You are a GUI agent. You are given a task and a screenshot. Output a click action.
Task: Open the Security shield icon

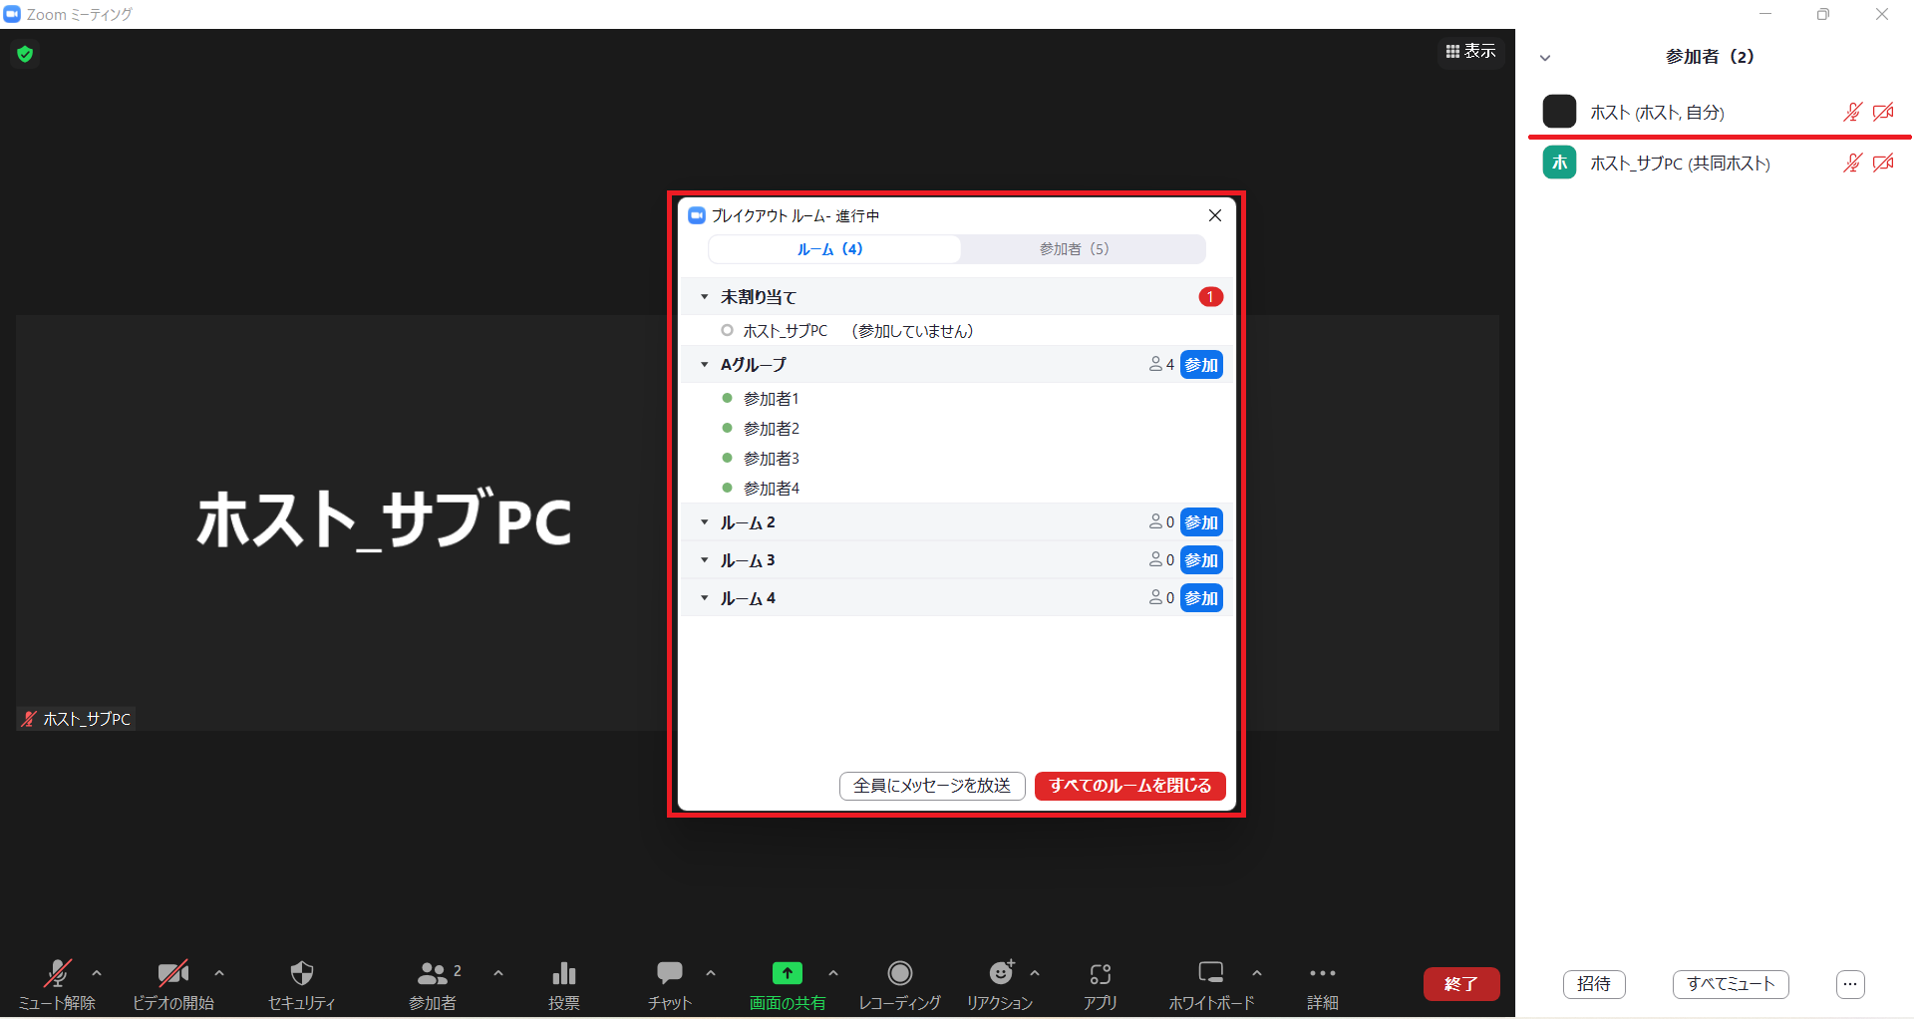pyautogui.click(x=301, y=974)
